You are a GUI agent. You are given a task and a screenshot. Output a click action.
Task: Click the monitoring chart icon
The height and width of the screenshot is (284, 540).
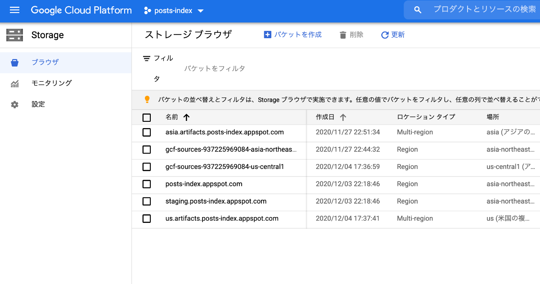(15, 84)
